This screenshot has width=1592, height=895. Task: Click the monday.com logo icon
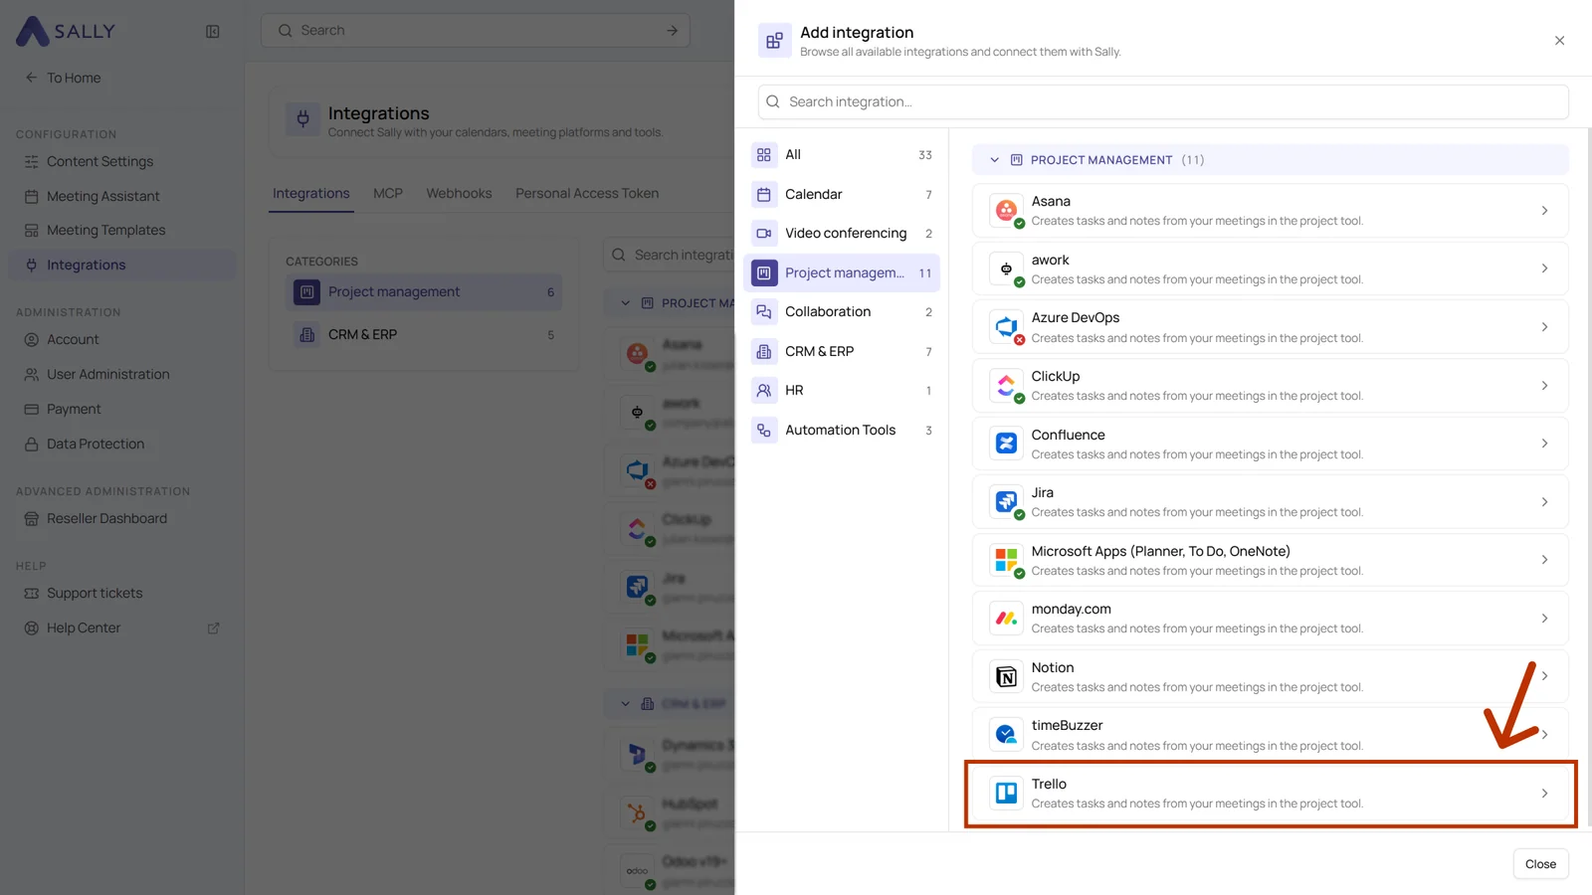1006,619
